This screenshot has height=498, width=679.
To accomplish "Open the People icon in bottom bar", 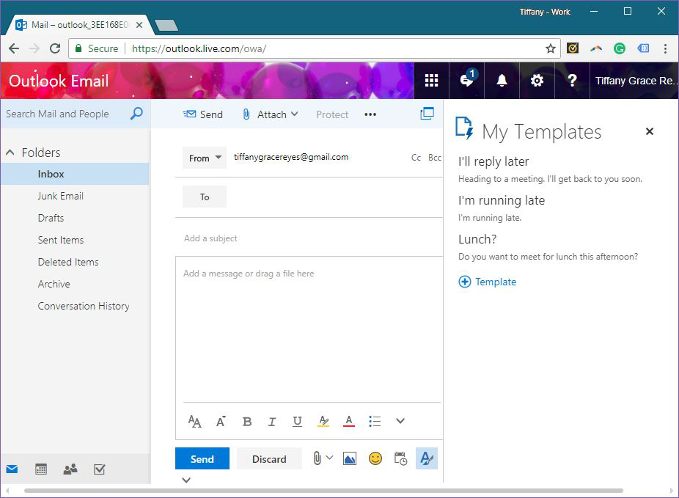I will [x=70, y=469].
